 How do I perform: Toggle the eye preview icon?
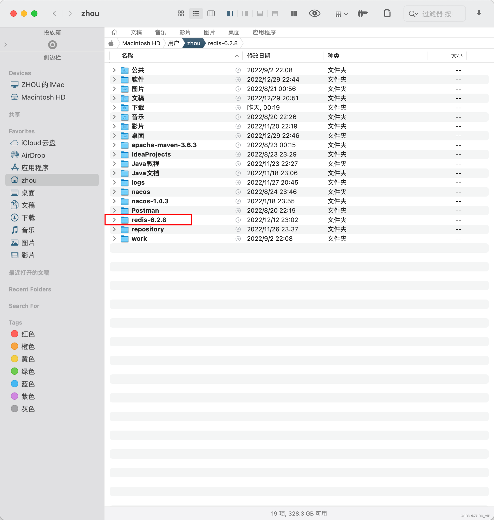[314, 13]
